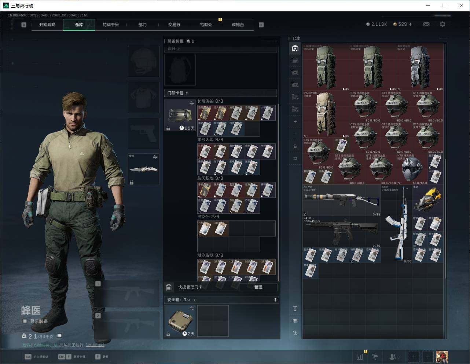Click the left Q navigation key icon
This screenshot has height=364, width=470.
tap(24, 25)
